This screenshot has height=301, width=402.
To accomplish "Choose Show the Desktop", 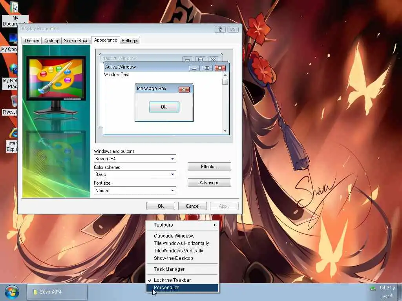I will tap(182, 258).
